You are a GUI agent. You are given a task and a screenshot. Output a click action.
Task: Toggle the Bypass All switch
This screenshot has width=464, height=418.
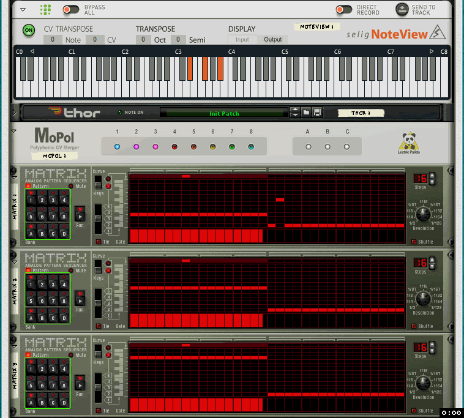70,10
